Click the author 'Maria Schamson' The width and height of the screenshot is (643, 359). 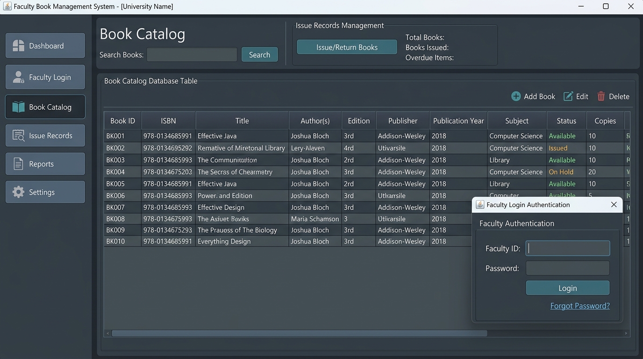point(315,219)
